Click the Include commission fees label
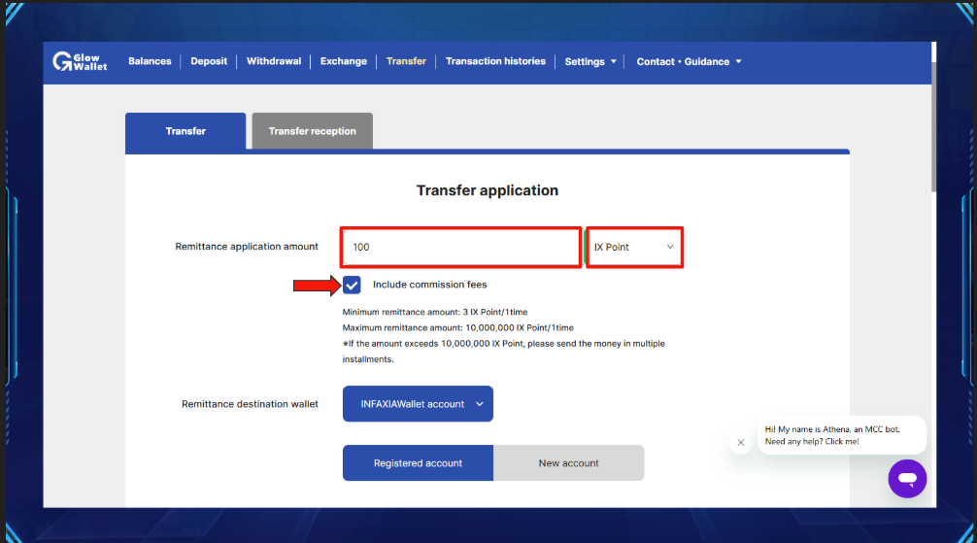The image size is (977, 543). [430, 285]
